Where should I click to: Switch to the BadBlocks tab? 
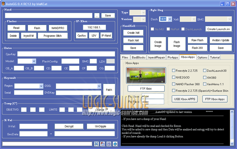pos(138,57)
